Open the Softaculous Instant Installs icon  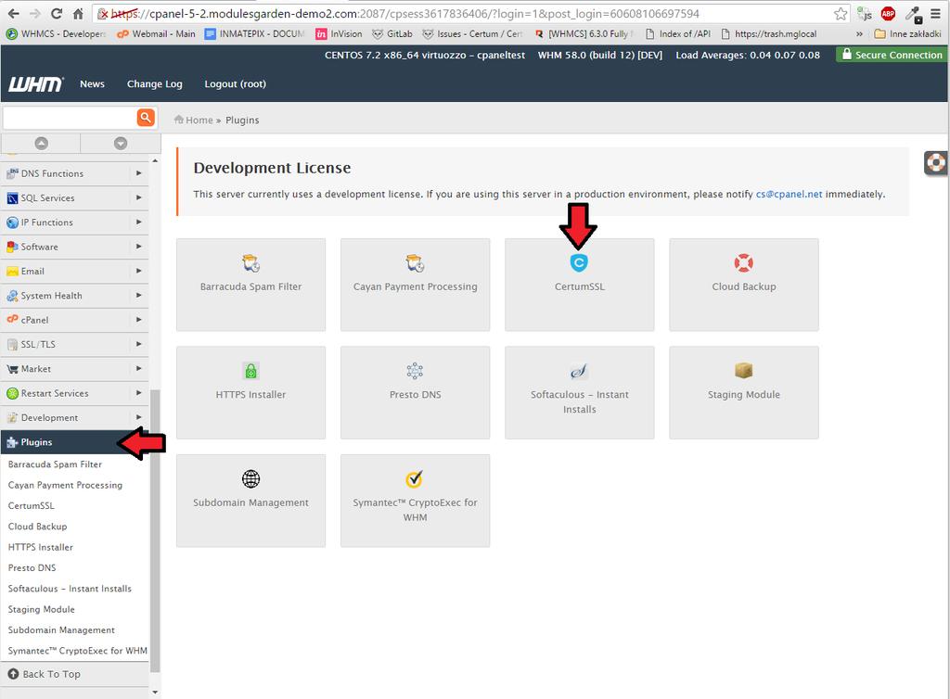(x=579, y=371)
